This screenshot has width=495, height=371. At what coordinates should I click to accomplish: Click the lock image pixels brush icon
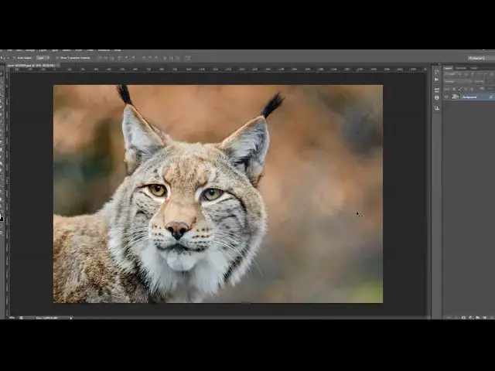coord(459,89)
